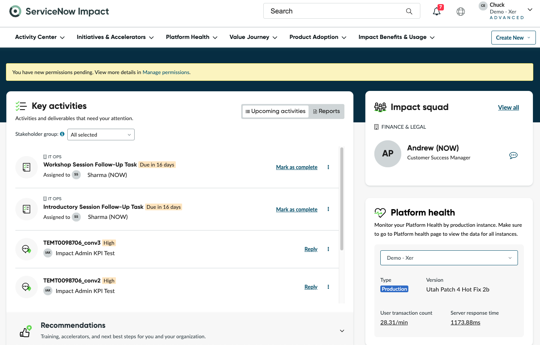
Task: Open more options for TEMT0098706_conv3
Action: pyautogui.click(x=328, y=249)
